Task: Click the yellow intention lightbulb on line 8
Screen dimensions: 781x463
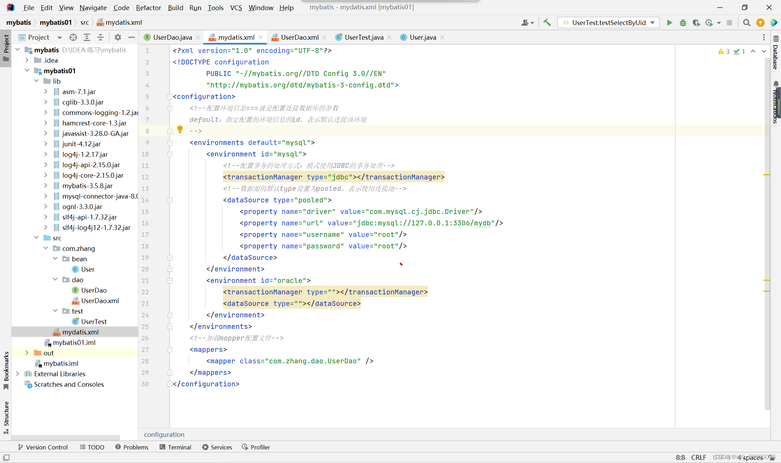Action: 180,129
